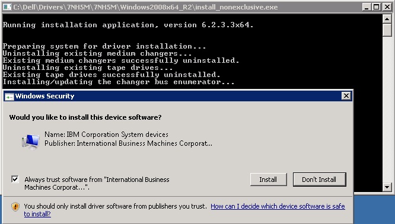This screenshot has width=395, height=224.
Task: Click 'Uninstalling existing tape drives...' line
Action: (x=88, y=68)
